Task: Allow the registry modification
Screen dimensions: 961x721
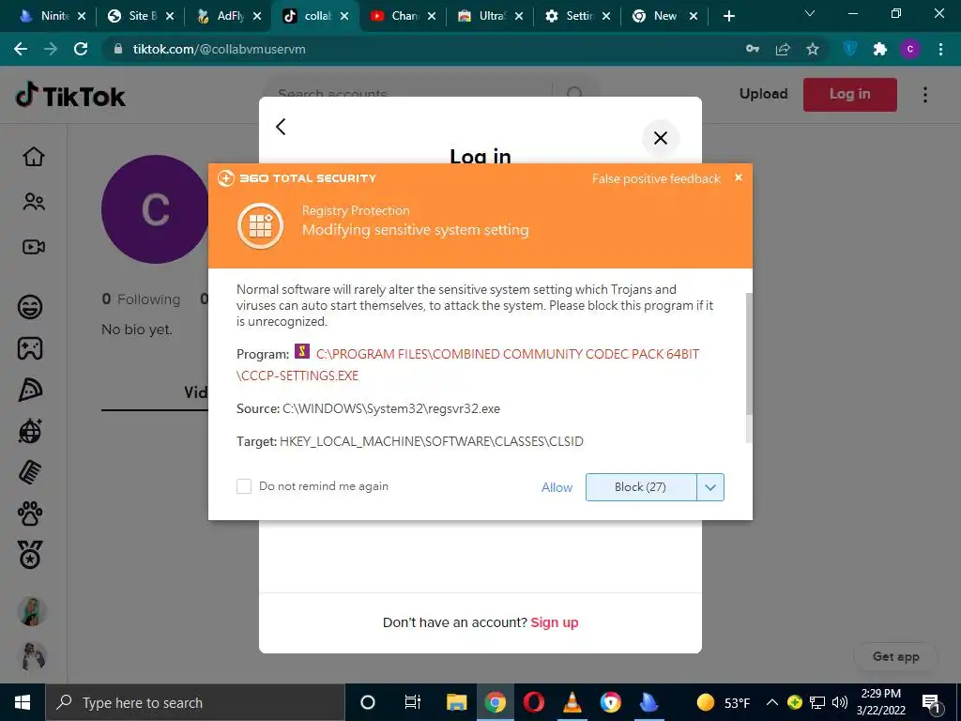Action: point(557,487)
